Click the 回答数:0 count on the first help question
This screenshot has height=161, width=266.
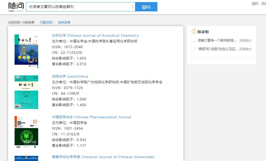tap(245, 41)
